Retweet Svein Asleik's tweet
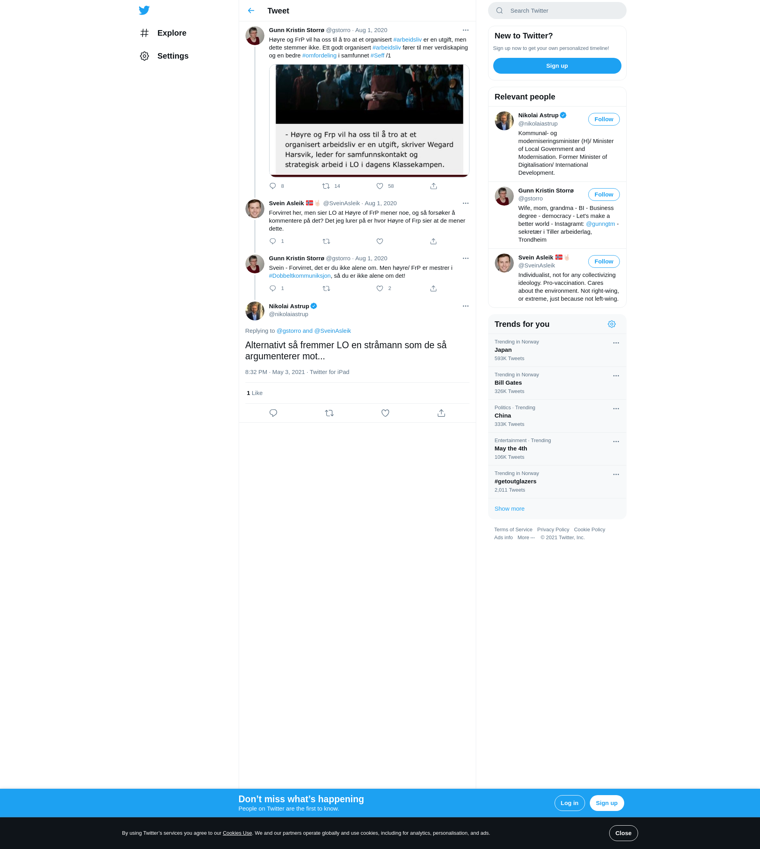This screenshot has width=760, height=849. pyautogui.click(x=326, y=241)
